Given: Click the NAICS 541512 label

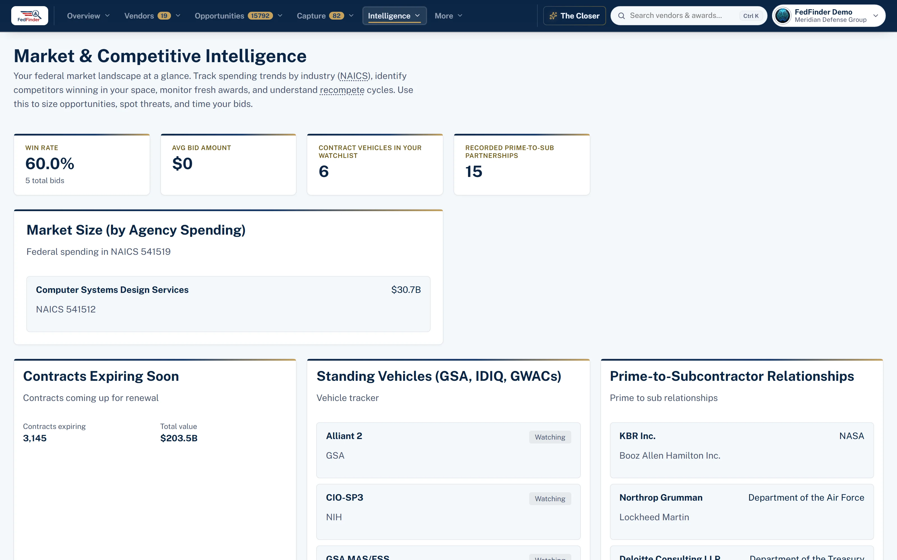Looking at the screenshot, I should (66, 310).
